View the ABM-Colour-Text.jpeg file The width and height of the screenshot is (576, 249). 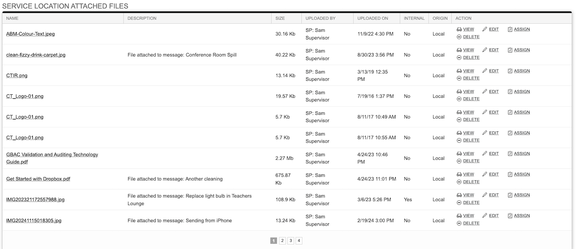(465, 29)
